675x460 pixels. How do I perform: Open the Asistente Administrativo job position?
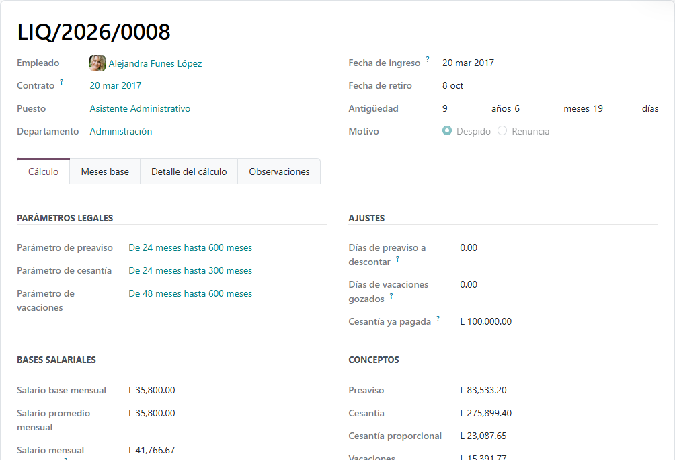click(x=140, y=108)
